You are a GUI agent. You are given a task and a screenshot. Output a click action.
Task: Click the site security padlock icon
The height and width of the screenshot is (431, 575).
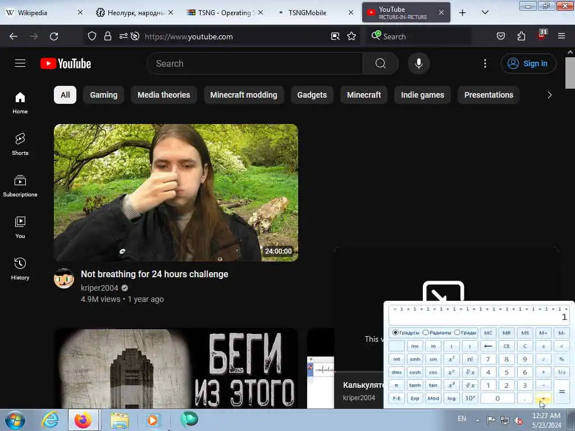pyautogui.click(x=107, y=36)
